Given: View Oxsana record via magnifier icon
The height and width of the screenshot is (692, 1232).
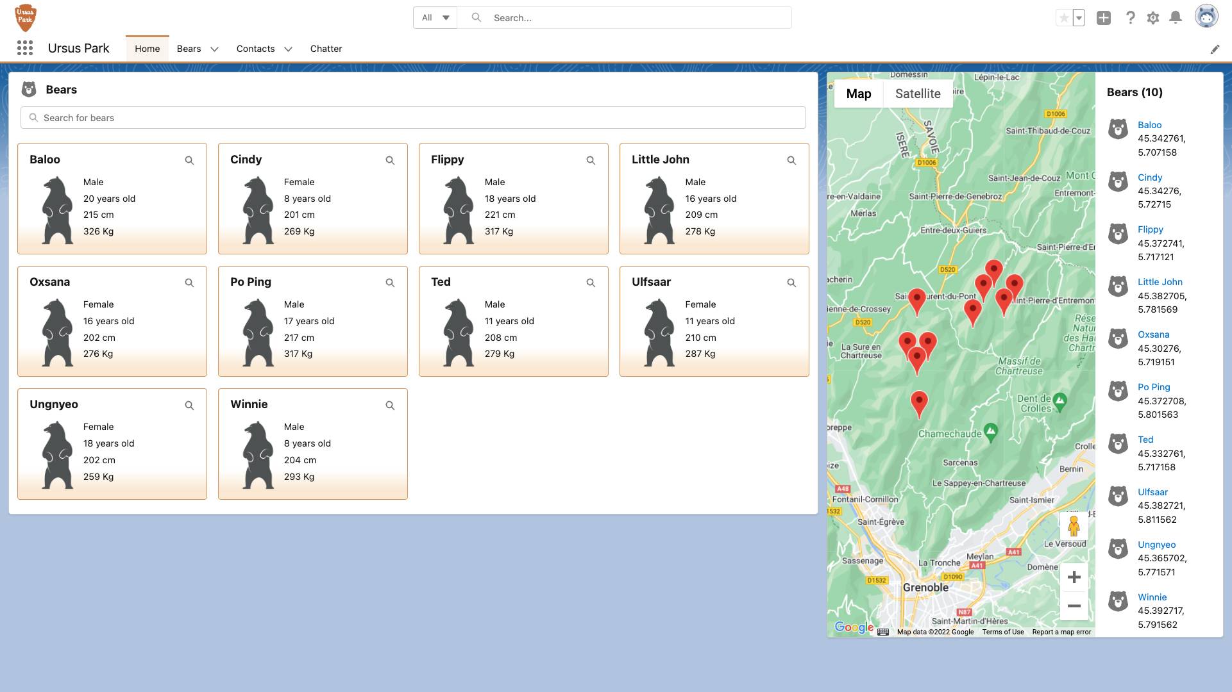Looking at the screenshot, I should coord(189,283).
